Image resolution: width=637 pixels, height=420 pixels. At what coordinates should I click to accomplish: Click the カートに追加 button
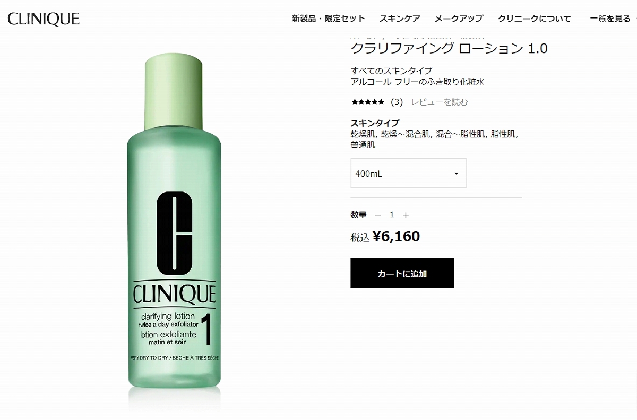click(402, 273)
